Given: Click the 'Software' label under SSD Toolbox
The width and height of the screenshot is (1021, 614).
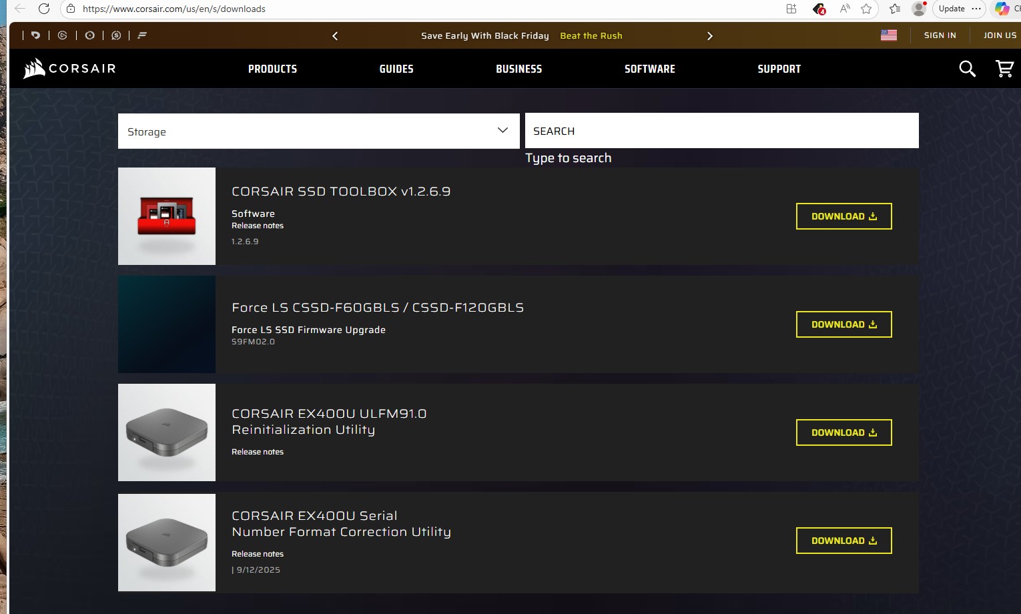Looking at the screenshot, I should pos(253,214).
